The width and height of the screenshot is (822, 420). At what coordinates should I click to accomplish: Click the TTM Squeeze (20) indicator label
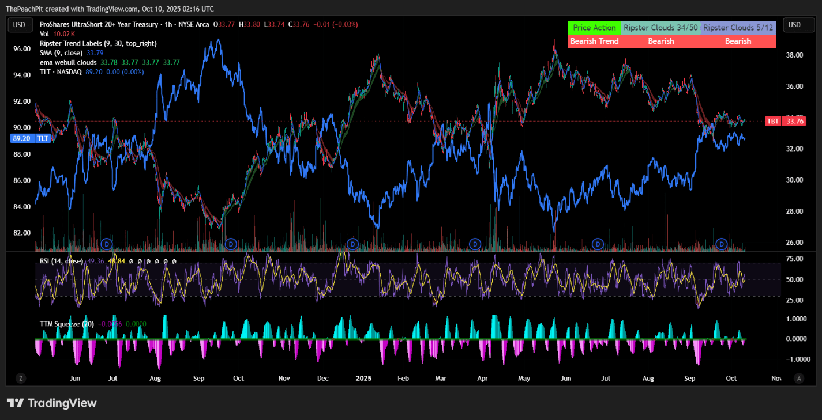pyautogui.click(x=67, y=324)
